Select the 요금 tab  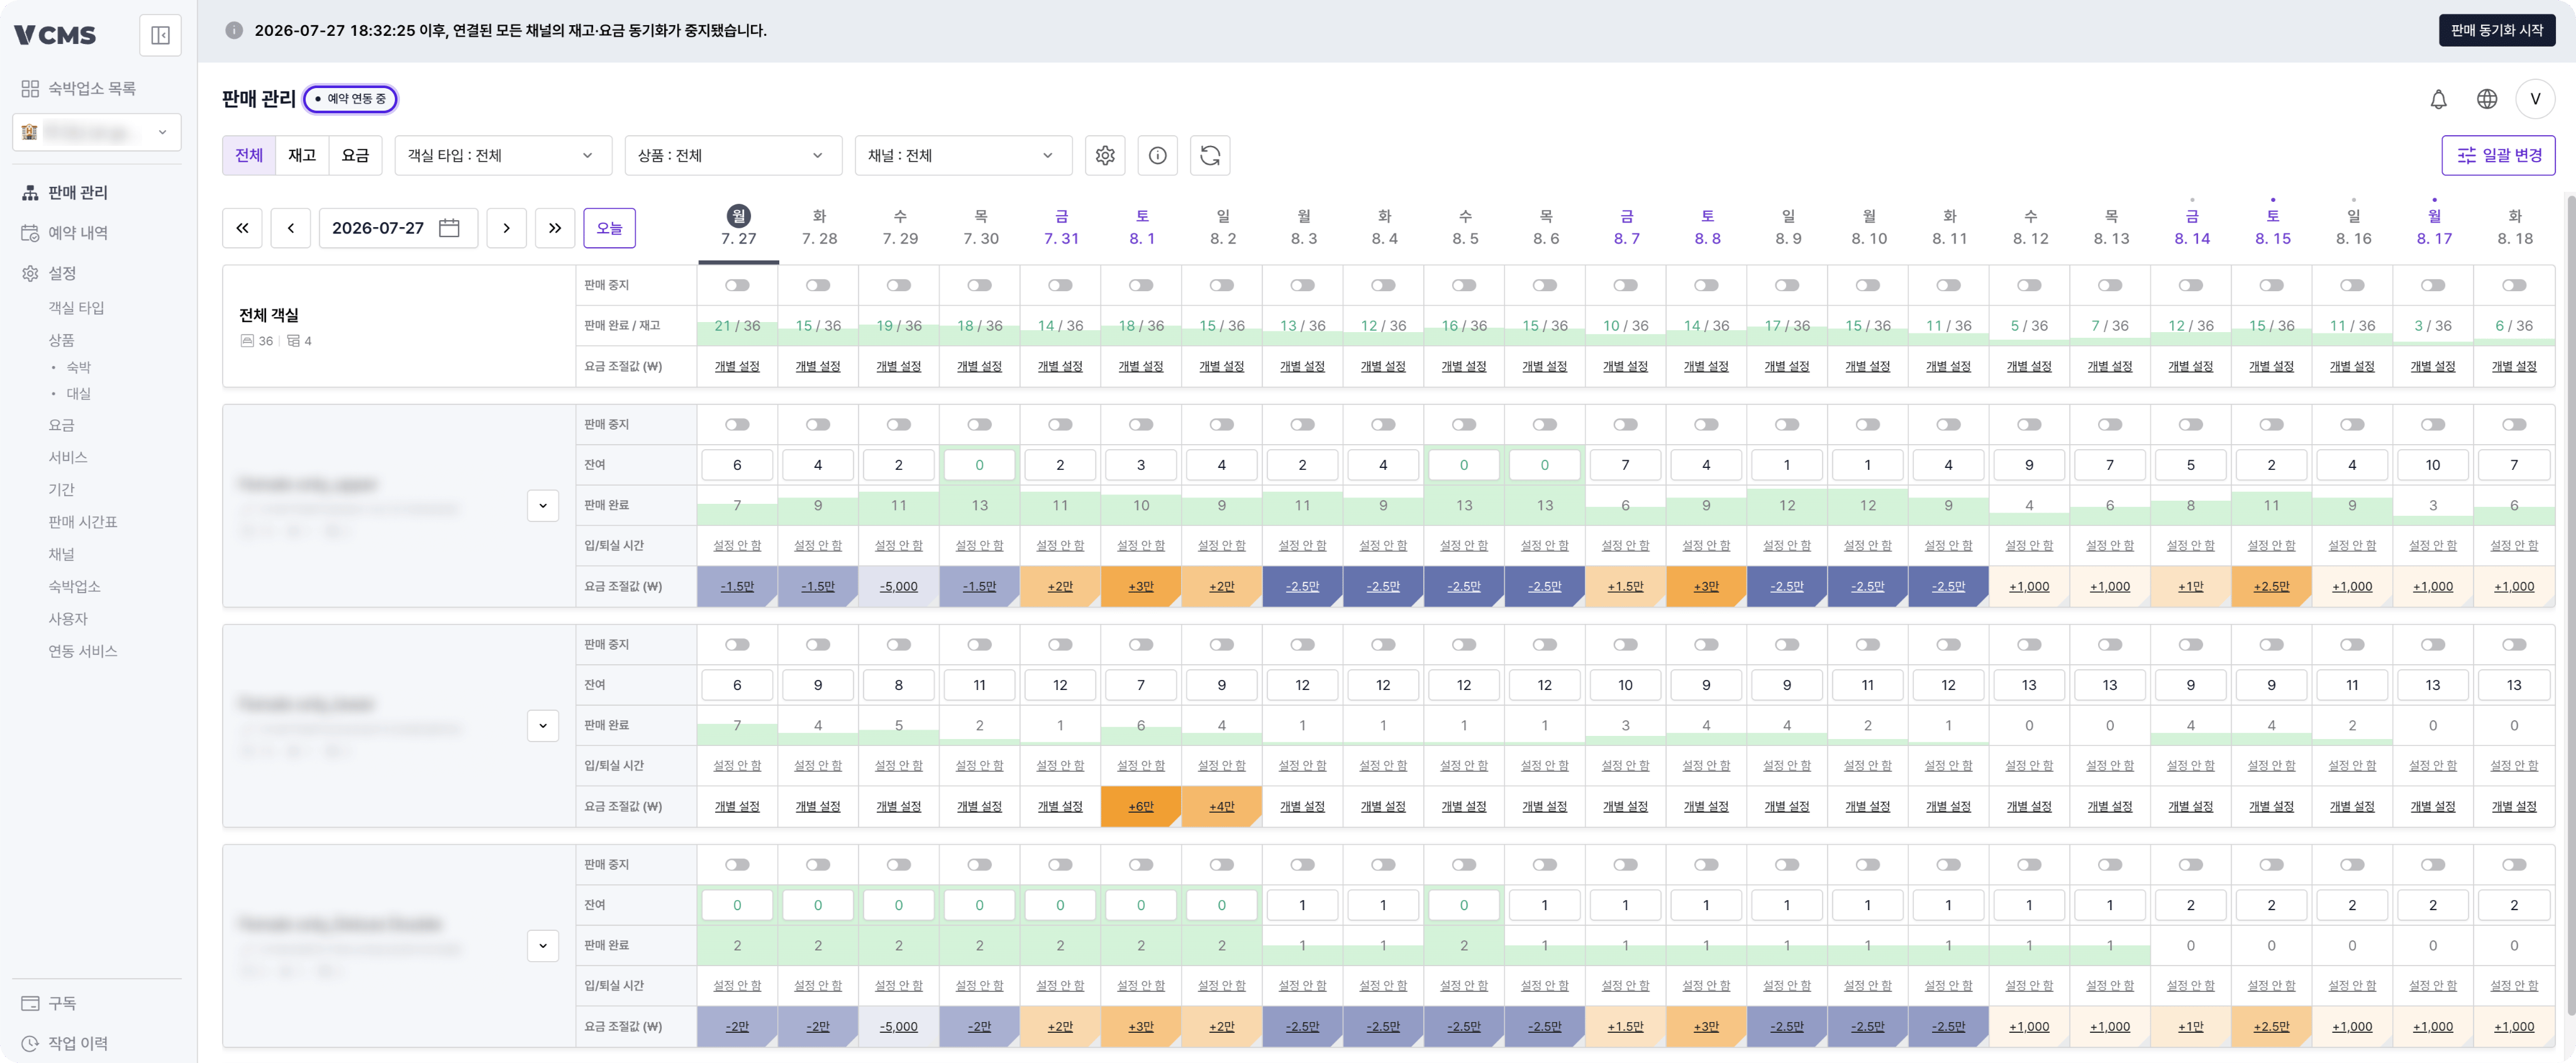pyautogui.click(x=355, y=155)
